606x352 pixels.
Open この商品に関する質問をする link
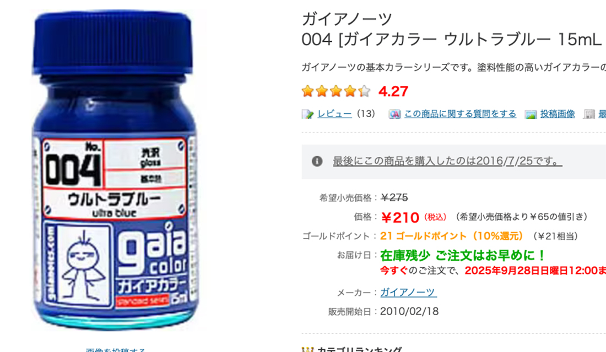click(x=460, y=113)
